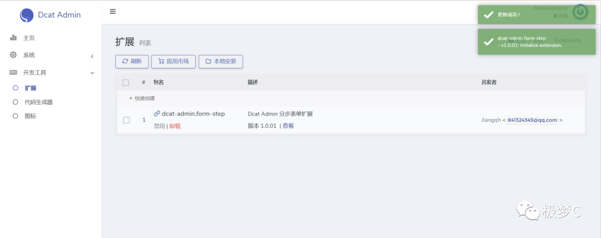The height and width of the screenshot is (238, 601).
Task: Click the link icon before dcat-admin.form-step
Action: [x=157, y=113]
